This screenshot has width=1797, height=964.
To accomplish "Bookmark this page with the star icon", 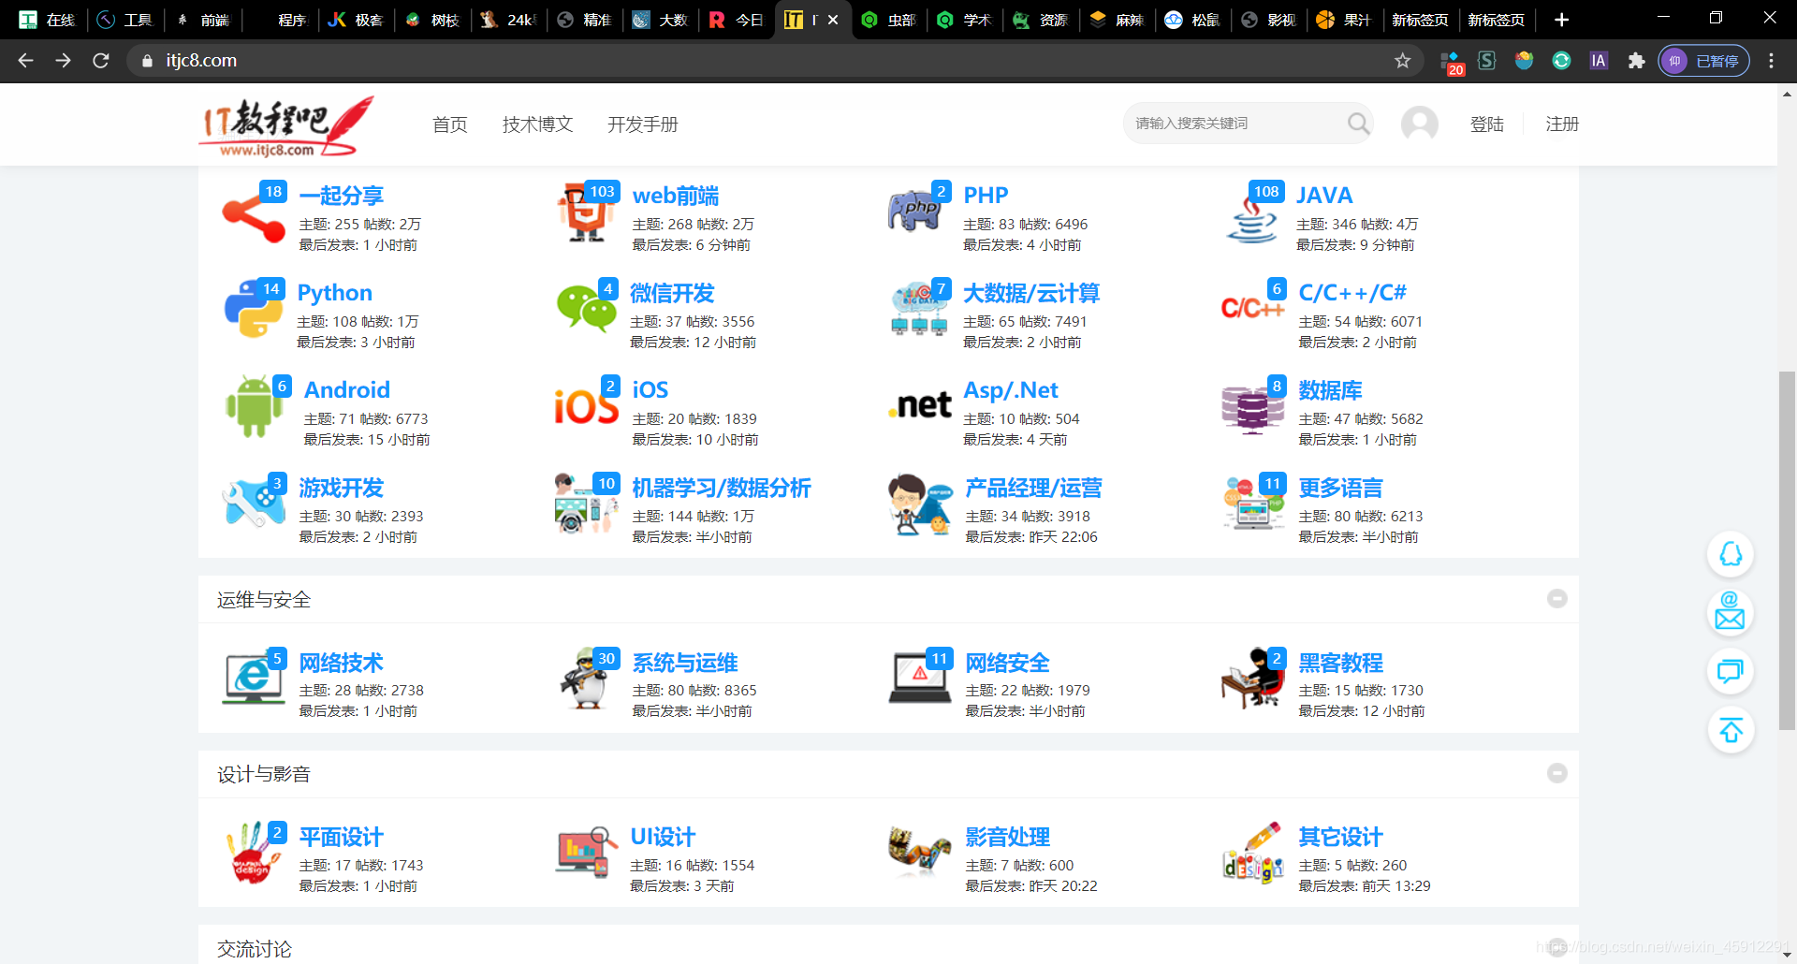I will coord(1402,61).
